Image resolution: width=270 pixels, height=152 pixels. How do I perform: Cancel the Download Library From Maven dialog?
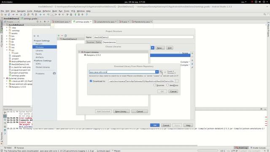173,91
